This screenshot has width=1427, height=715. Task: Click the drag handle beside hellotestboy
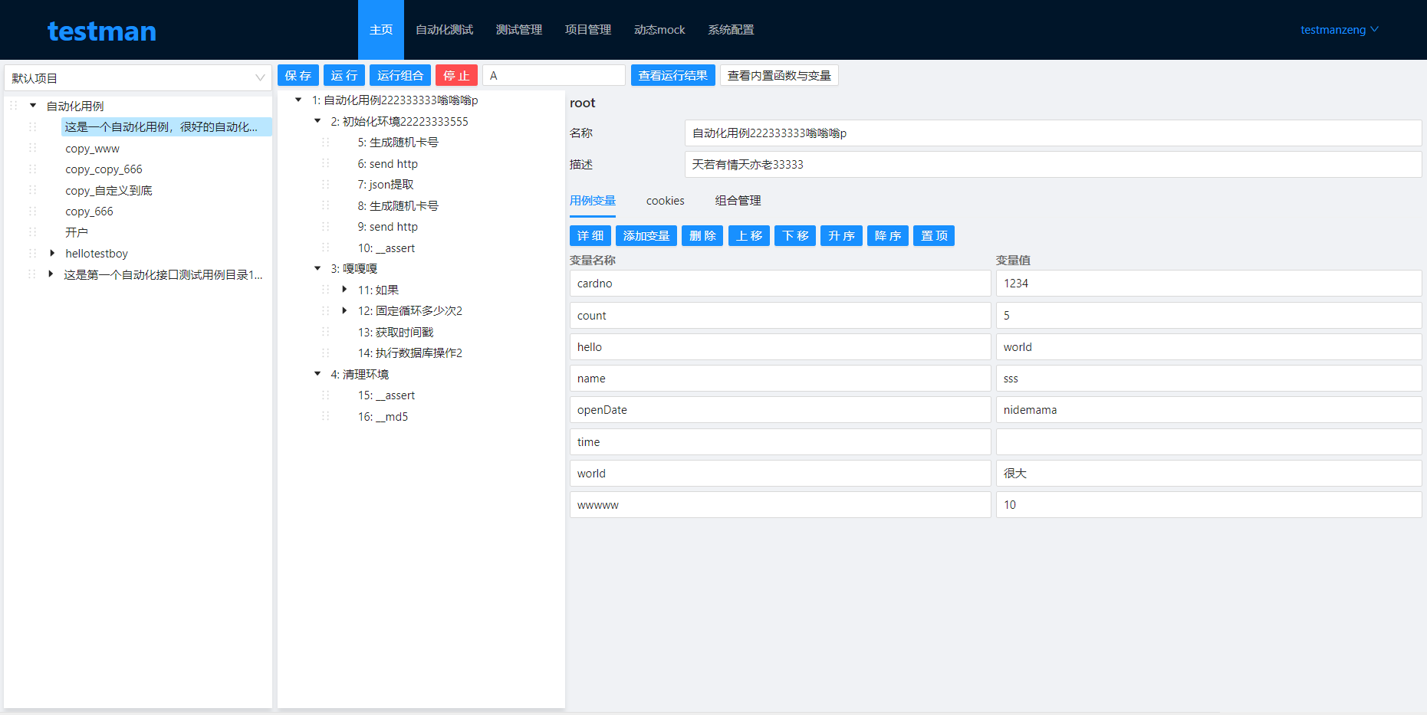click(x=32, y=253)
